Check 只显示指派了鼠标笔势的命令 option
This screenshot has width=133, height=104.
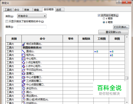(x=7, y=21)
